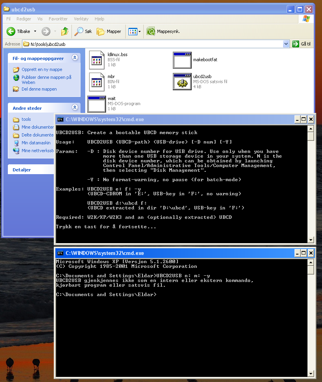322x382 pixels.
Task: Click the Mine nettverkssteder network icon
Action: click(x=16, y=151)
